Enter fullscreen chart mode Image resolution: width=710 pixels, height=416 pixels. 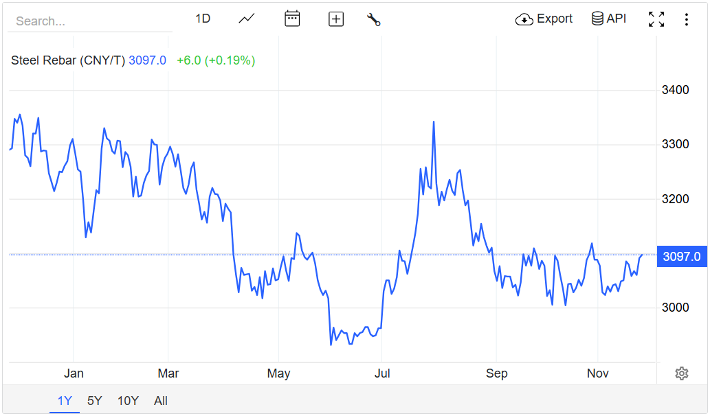coord(656,19)
